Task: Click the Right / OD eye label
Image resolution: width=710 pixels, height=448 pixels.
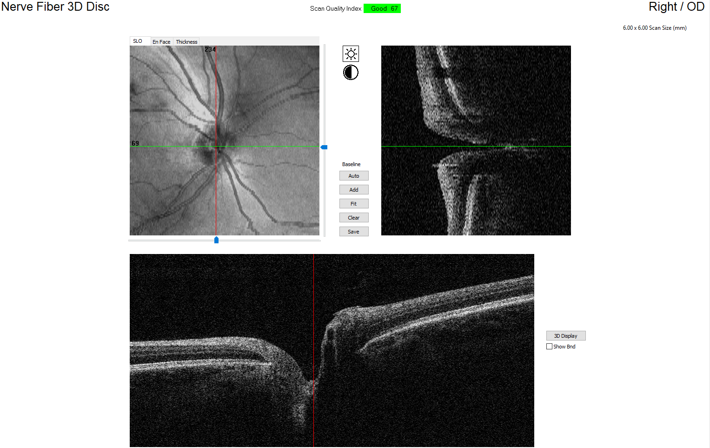Action: [677, 7]
